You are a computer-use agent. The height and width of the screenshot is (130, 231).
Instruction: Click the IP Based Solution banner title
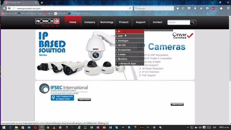[52, 44]
